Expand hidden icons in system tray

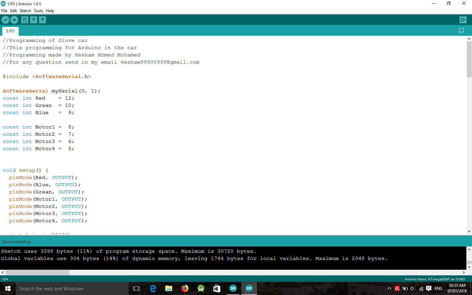pyautogui.click(x=389, y=289)
